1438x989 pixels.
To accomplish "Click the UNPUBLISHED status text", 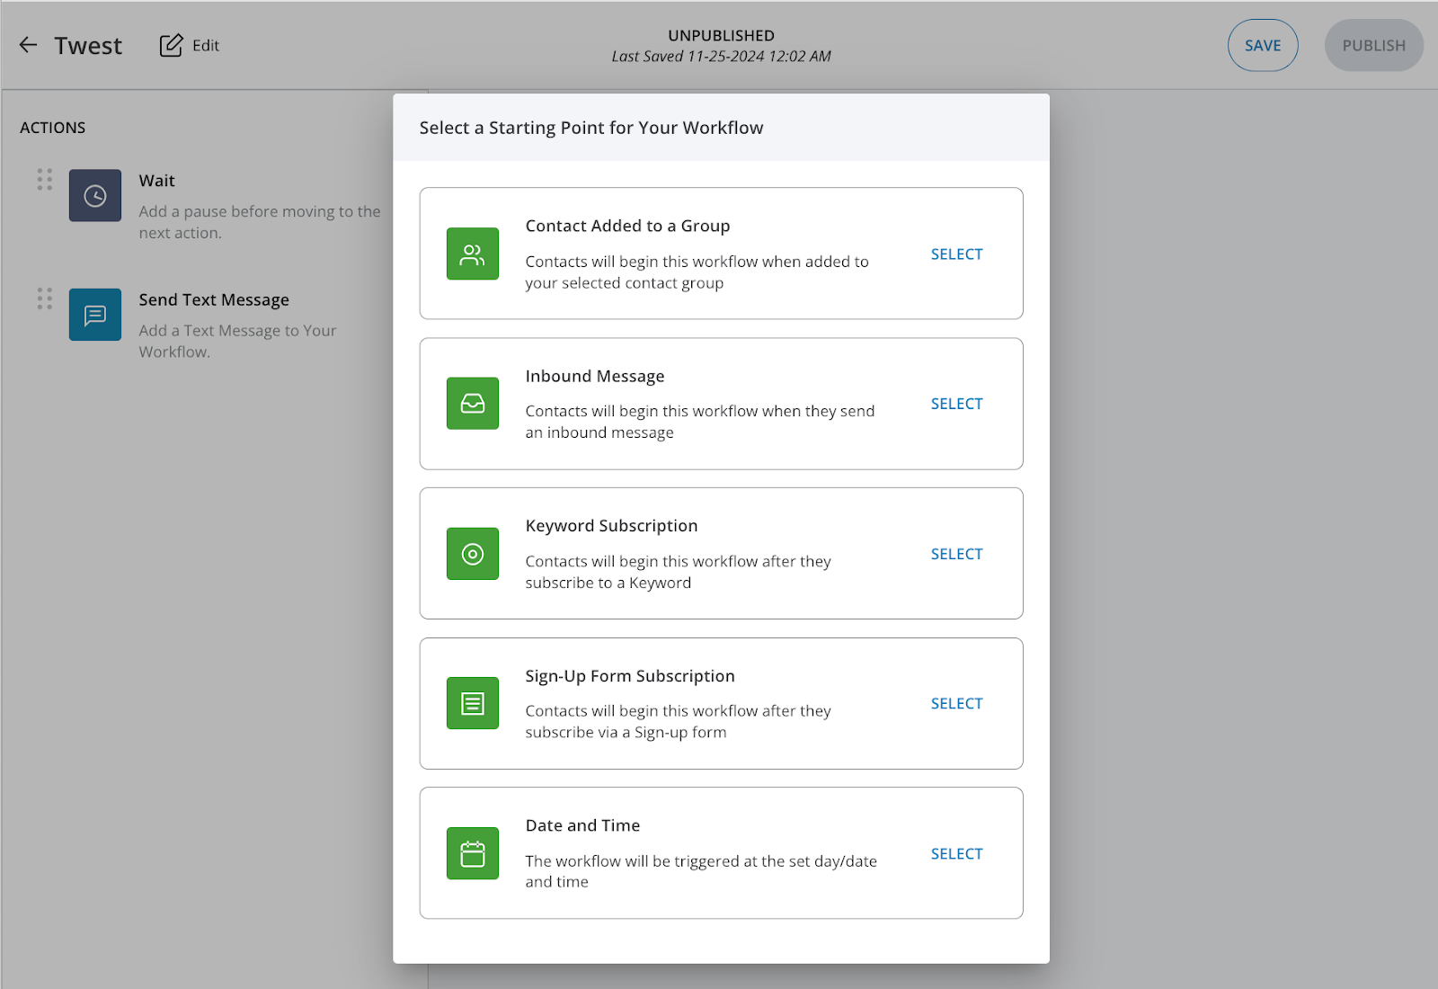I will [x=721, y=35].
